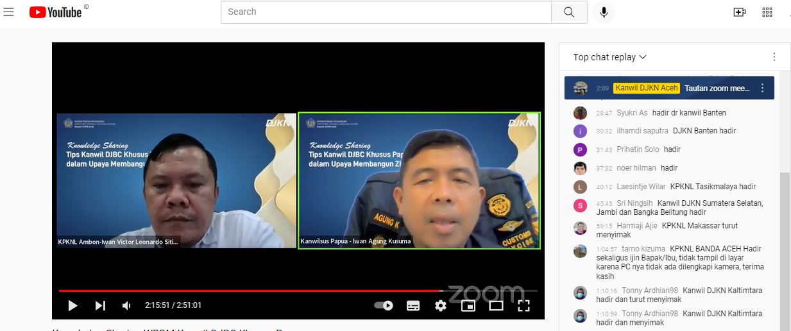
Task: Toggle subtitles closed captions button
Action: click(x=413, y=306)
